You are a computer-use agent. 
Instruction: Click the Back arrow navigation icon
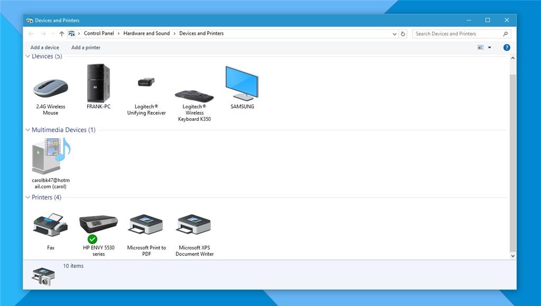[31, 34]
